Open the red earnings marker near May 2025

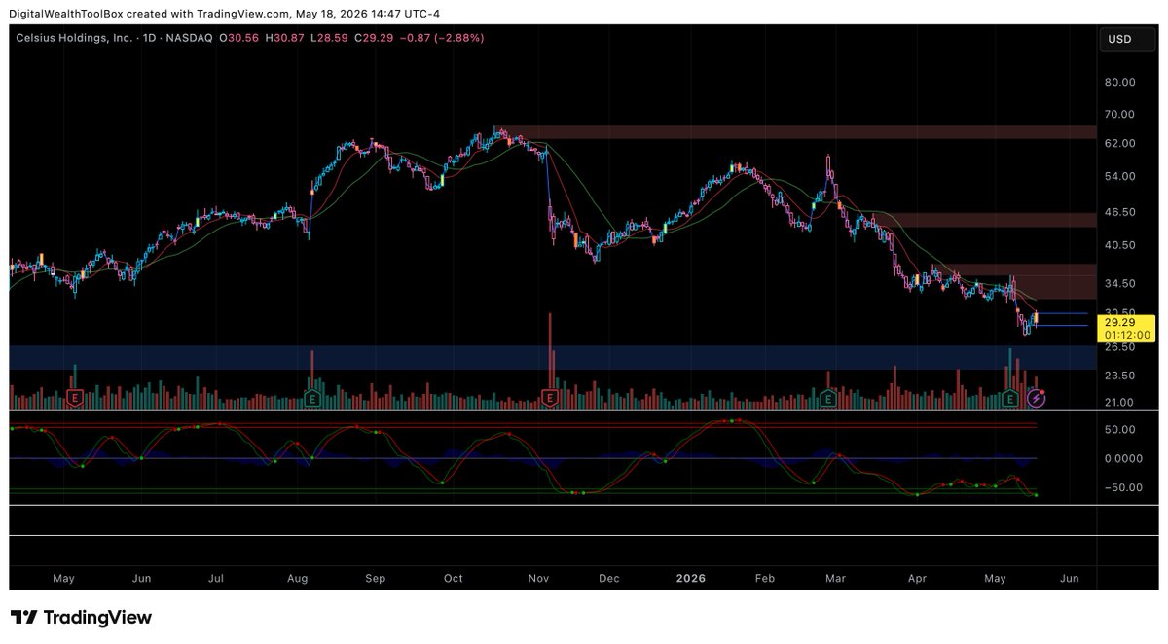(74, 399)
